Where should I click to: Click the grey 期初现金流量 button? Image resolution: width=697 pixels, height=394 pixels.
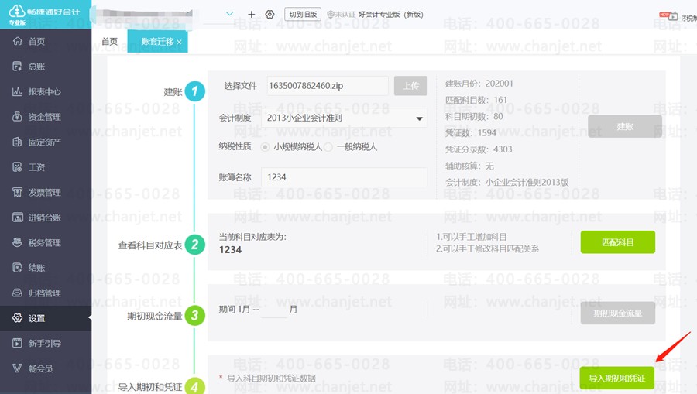[618, 313]
